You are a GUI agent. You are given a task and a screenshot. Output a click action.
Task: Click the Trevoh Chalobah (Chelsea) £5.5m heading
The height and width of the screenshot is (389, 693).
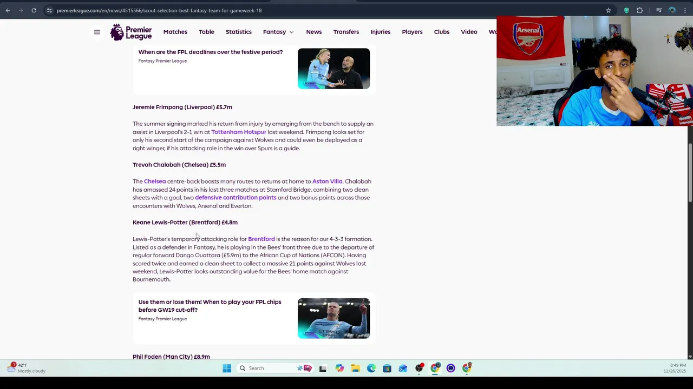click(179, 165)
